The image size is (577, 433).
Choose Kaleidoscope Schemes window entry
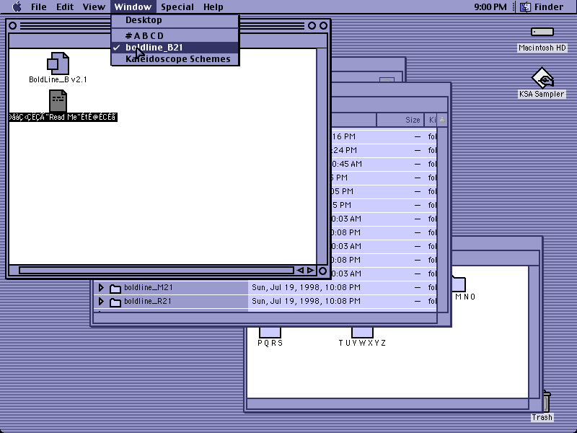click(175, 59)
